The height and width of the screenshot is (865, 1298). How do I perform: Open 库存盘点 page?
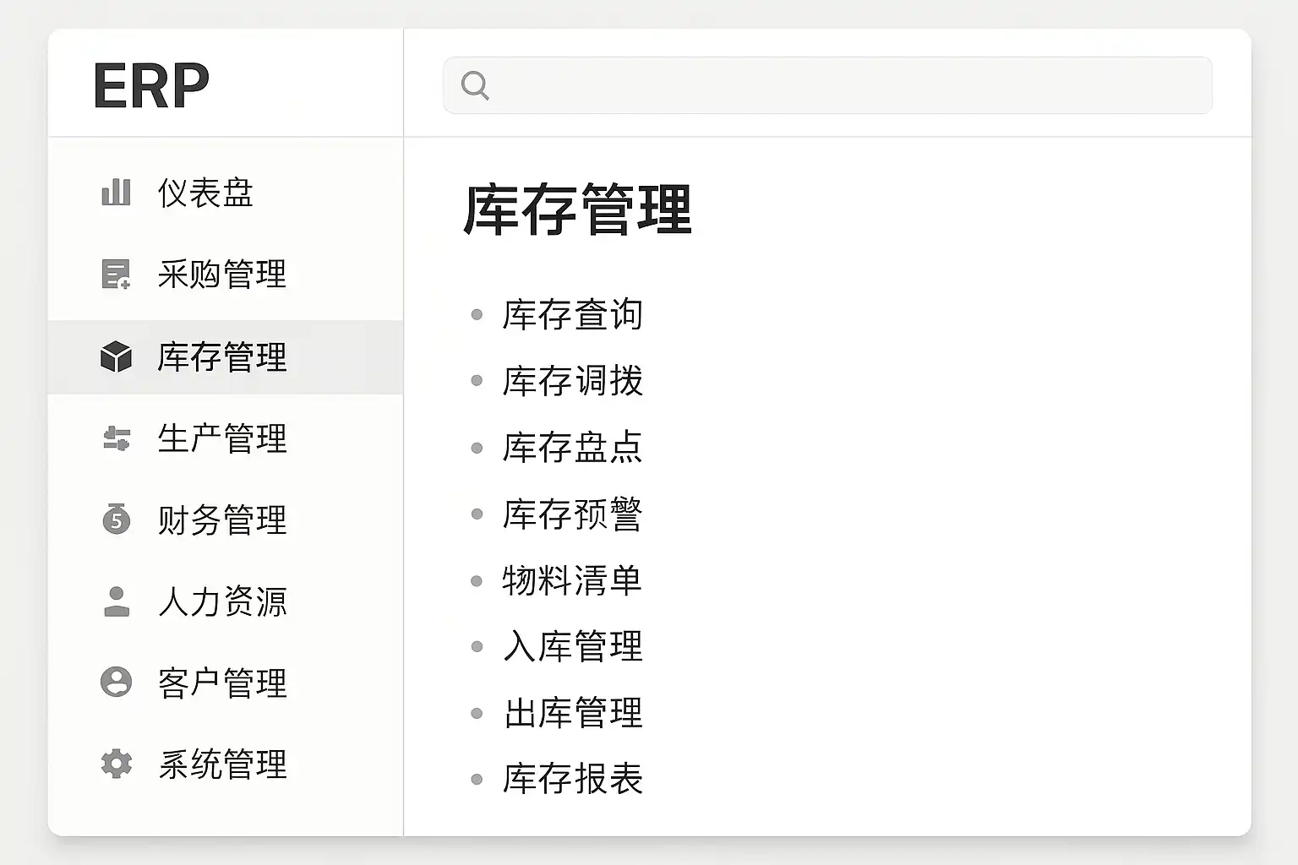click(572, 448)
